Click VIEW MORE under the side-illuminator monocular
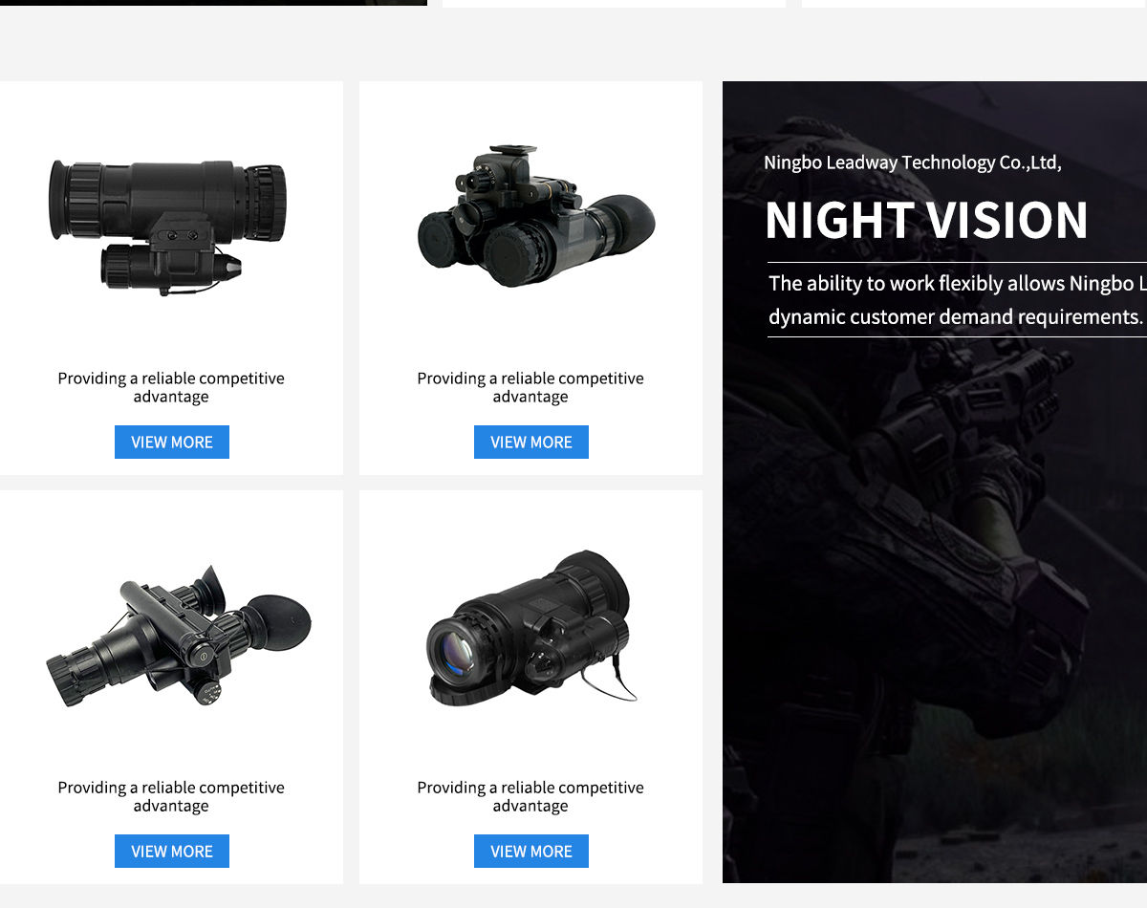Viewport: 1147px width, 908px height. click(x=172, y=442)
